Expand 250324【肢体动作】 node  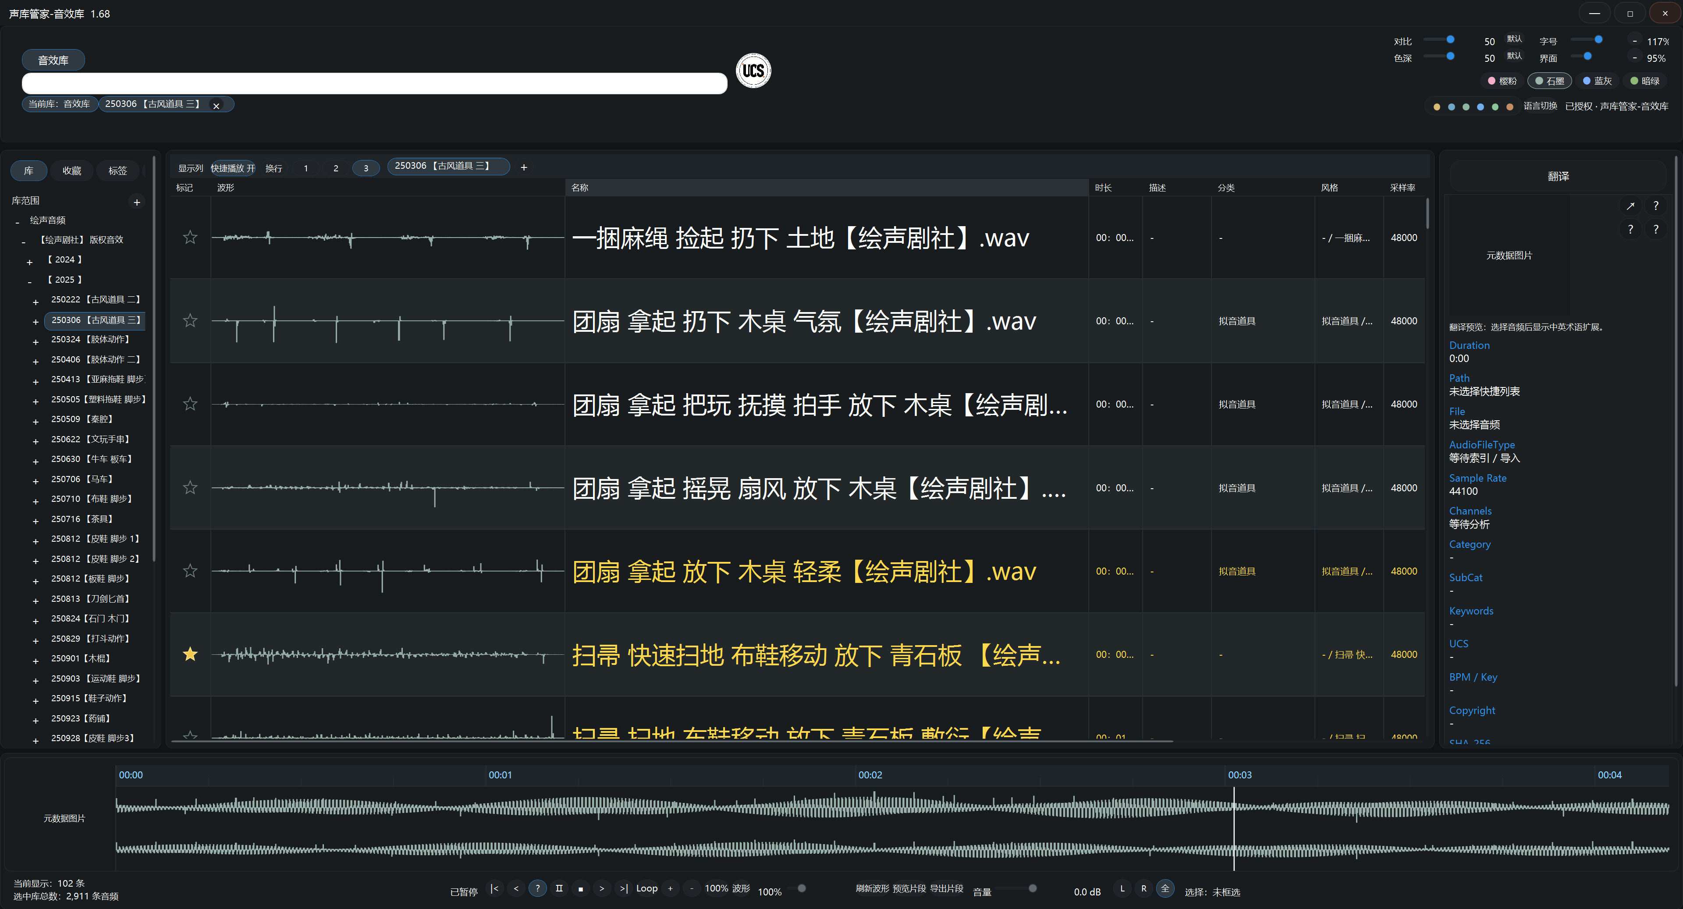click(36, 342)
